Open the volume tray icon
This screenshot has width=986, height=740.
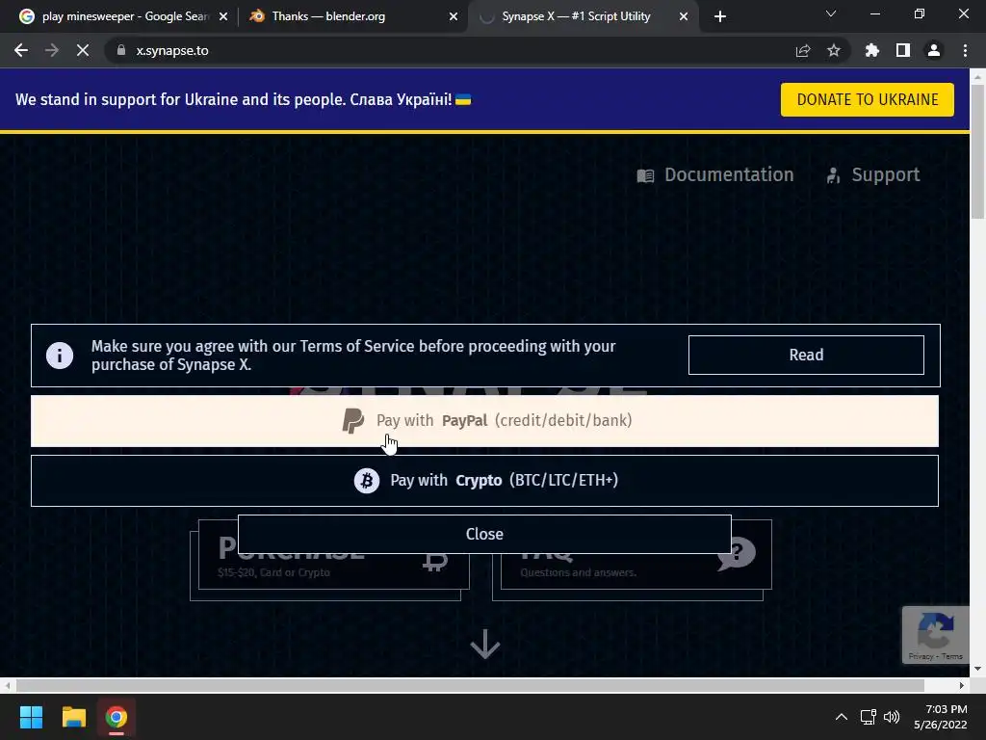892,717
